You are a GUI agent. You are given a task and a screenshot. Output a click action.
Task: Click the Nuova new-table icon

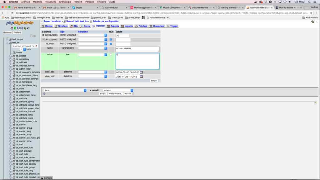(14, 52)
